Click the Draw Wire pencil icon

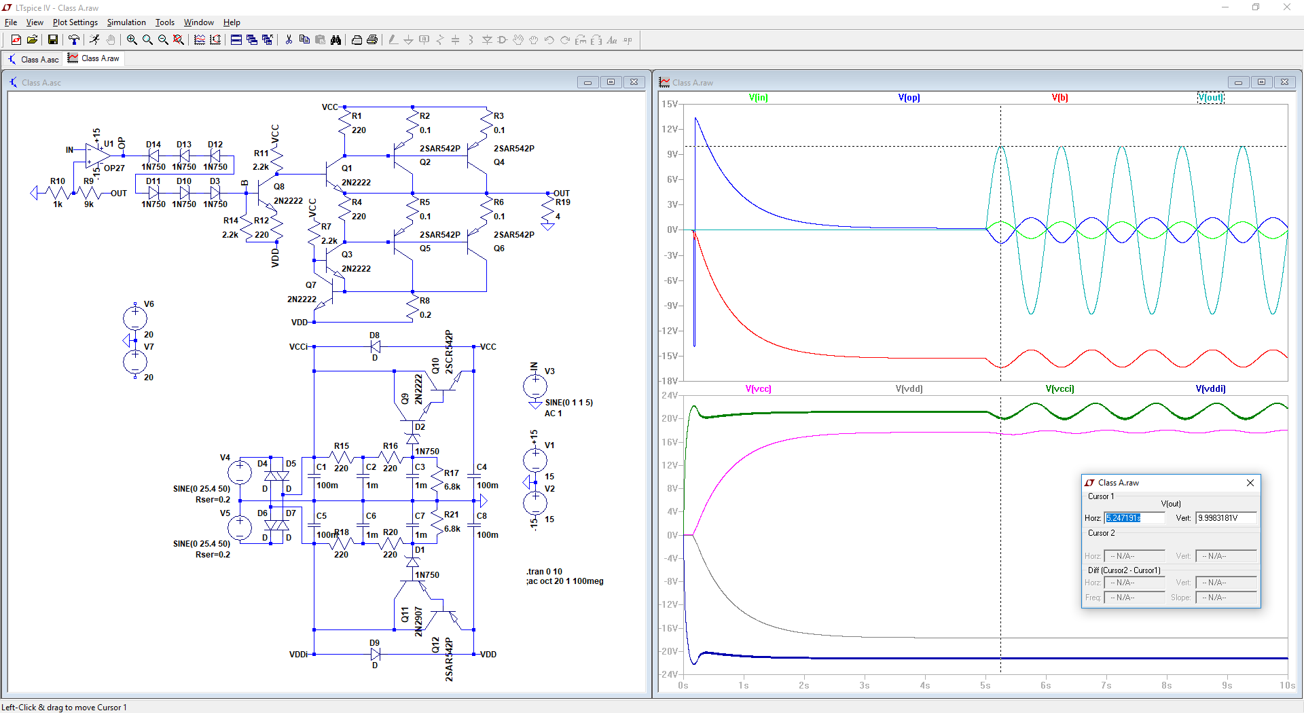point(393,40)
